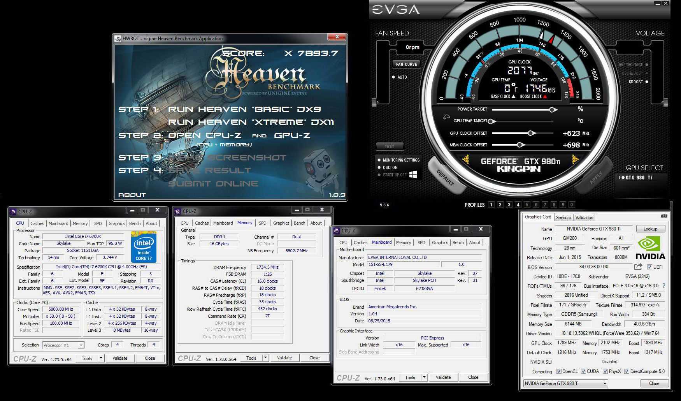This screenshot has height=401, width=681.
Task: Click the TEST button under fan speed
Action: pos(390,146)
